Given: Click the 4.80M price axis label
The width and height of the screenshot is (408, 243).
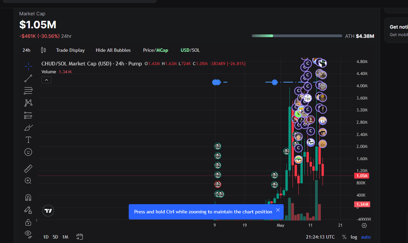Looking at the screenshot, I should pos(362,62).
